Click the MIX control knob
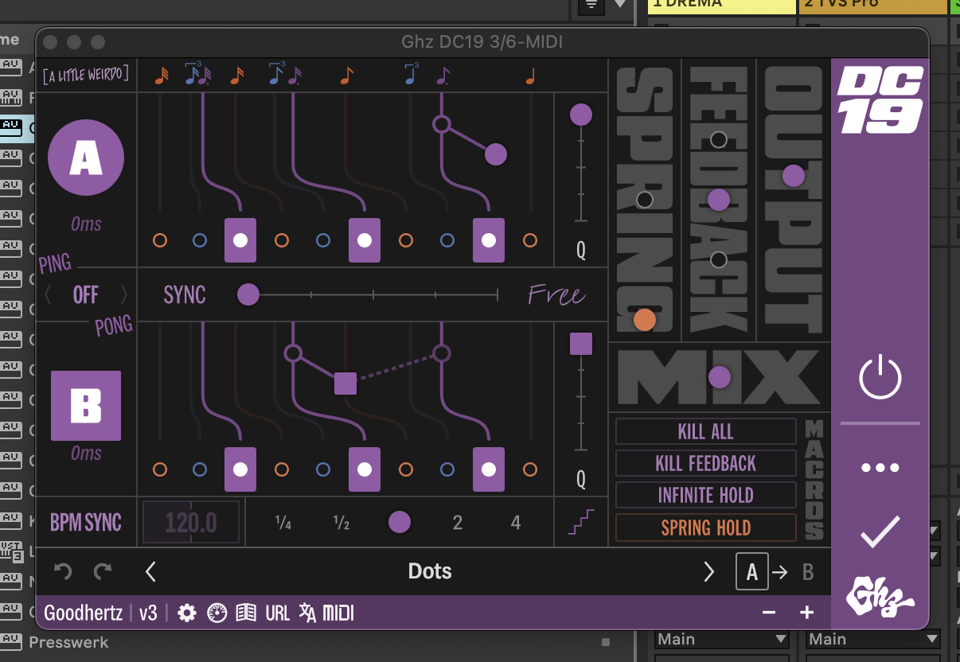Viewport: 960px width, 662px height. pos(720,377)
